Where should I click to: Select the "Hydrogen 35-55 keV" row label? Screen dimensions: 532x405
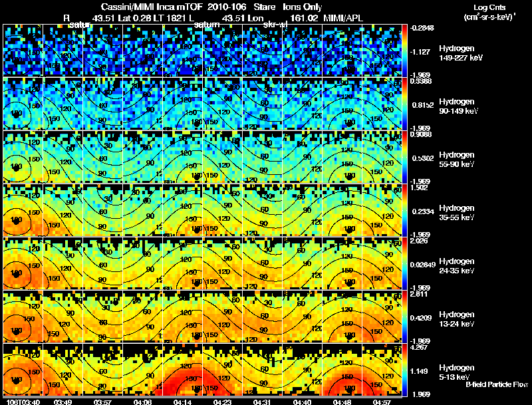click(x=456, y=213)
